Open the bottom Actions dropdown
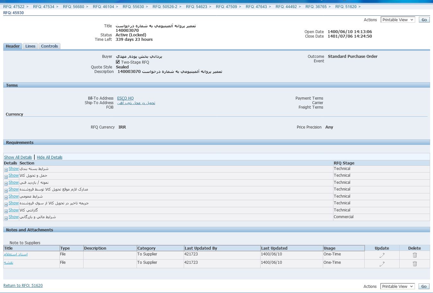The height and width of the screenshot is (293, 433). tap(398, 287)
